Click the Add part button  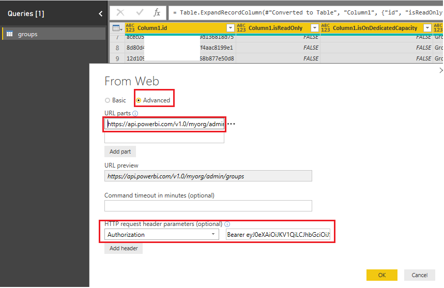(x=120, y=151)
